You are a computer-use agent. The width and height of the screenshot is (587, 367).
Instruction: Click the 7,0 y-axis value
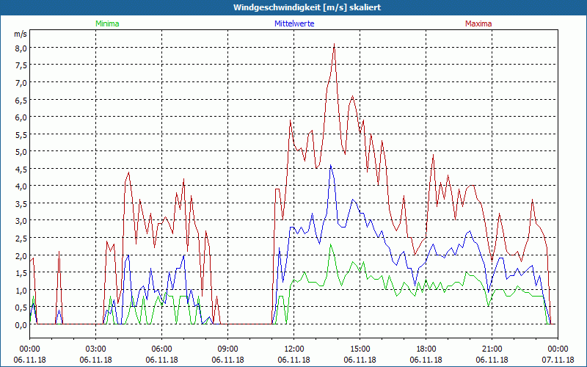pos(21,83)
